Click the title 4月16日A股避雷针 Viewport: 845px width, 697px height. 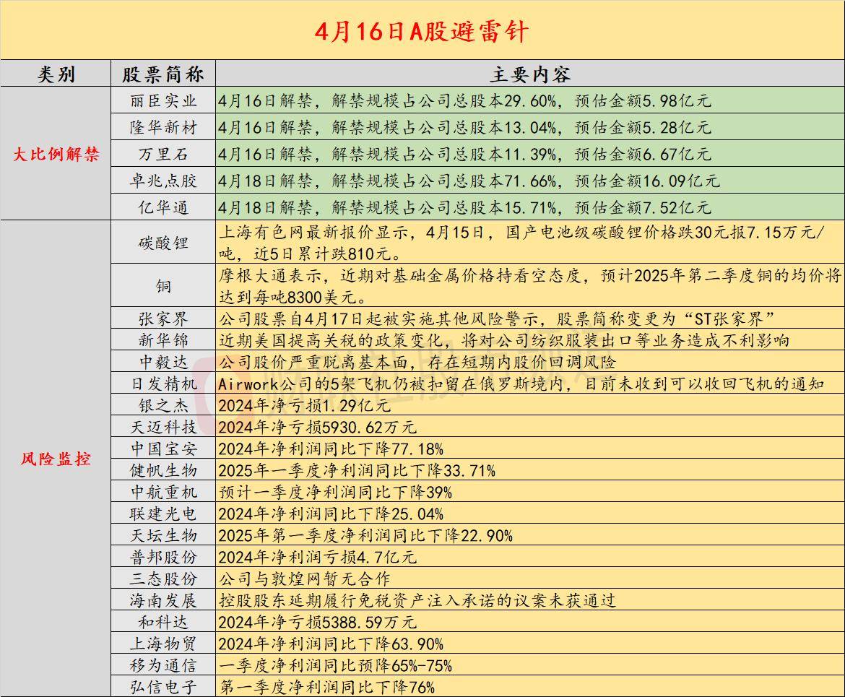click(422, 31)
